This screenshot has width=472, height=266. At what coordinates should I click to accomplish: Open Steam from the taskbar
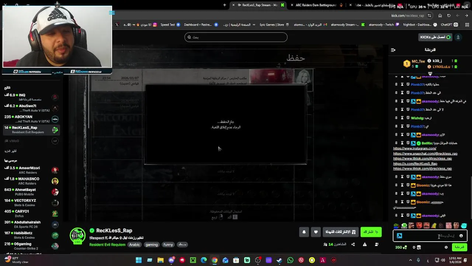tap(280, 260)
